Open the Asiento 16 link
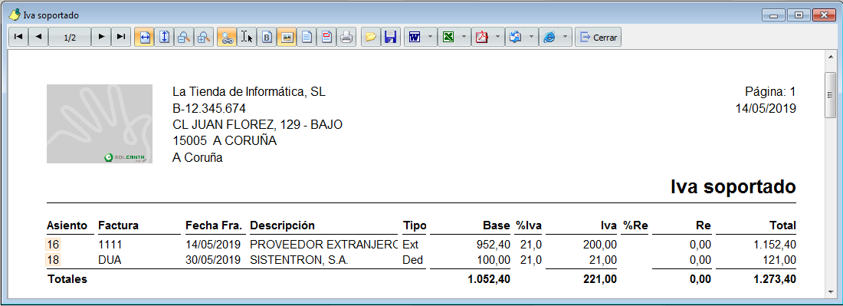The height and width of the screenshot is (306, 843). coord(53,245)
